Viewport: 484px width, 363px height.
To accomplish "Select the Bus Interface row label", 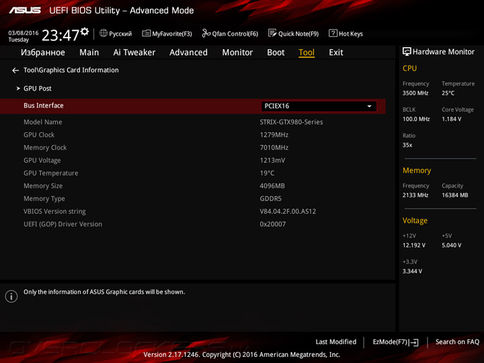I will coord(44,106).
